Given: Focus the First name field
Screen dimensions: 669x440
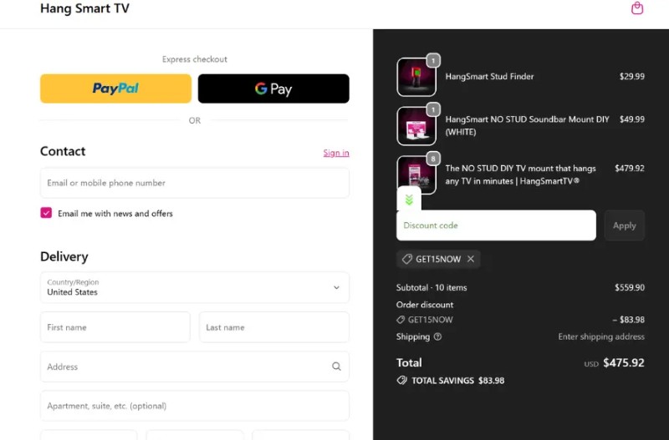Looking at the screenshot, I should tap(115, 327).
